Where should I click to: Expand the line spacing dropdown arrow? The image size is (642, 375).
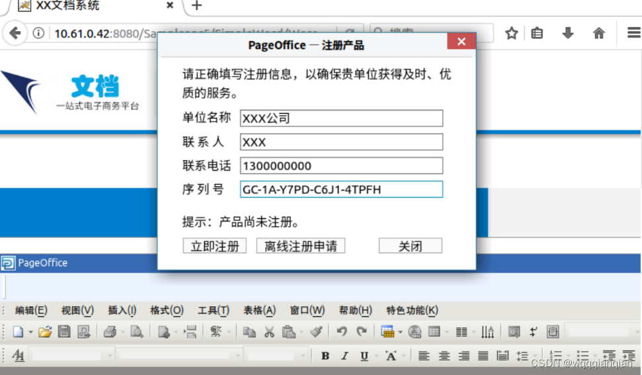point(535,356)
